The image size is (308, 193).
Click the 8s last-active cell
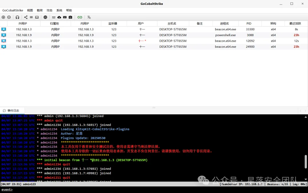coord(296,29)
